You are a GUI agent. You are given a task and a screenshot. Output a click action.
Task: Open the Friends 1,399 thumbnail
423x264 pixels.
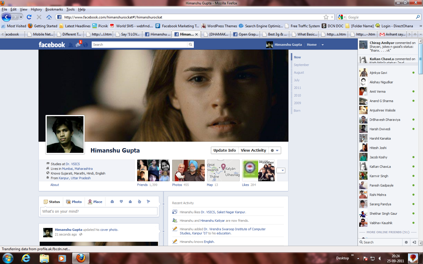click(x=153, y=170)
